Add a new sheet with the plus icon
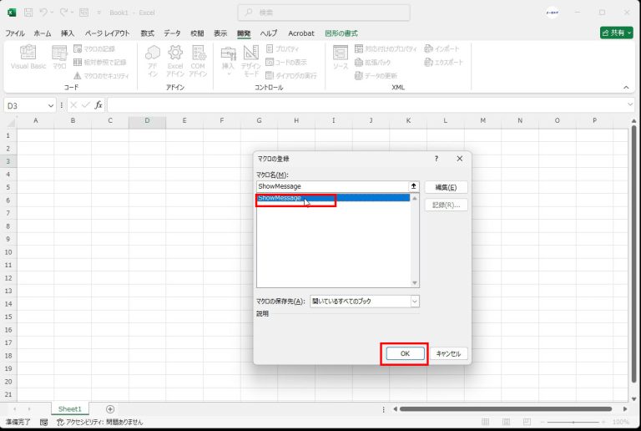641x431 pixels. pyautogui.click(x=110, y=409)
